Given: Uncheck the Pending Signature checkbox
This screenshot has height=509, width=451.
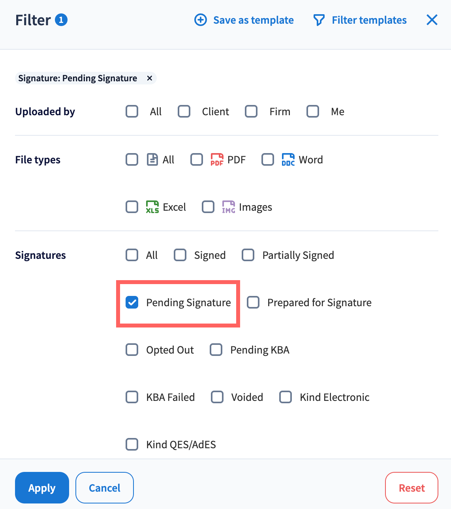Looking at the screenshot, I should point(132,303).
